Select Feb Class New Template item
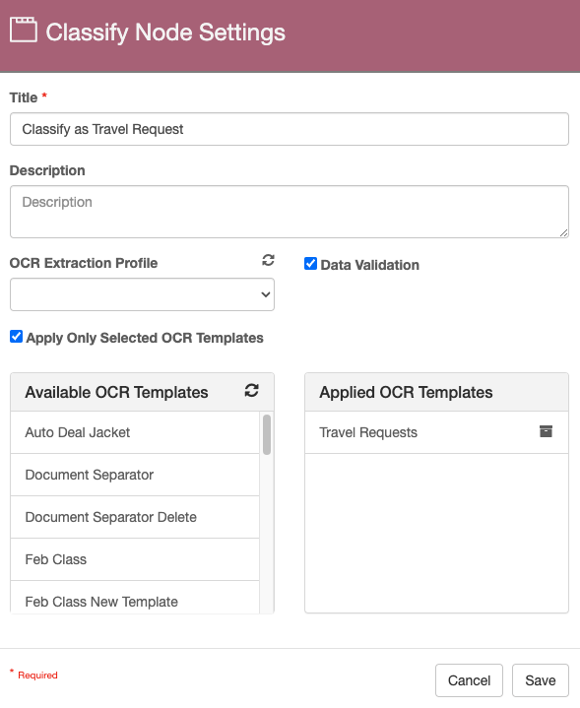Viewport: 580px width, 708px height. pyautogui.click(x=135, y=598)
